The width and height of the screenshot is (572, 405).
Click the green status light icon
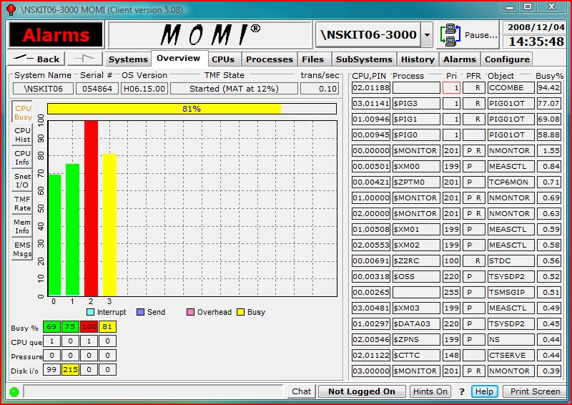point(14,392)
